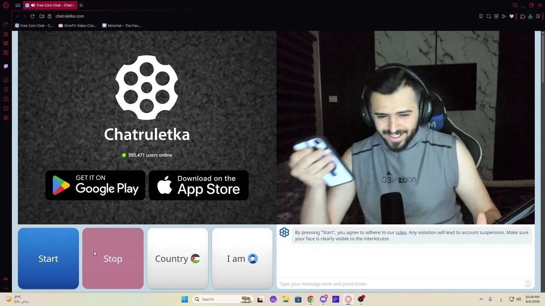
Task: Open the profile account icon
Action: [530, 17]
